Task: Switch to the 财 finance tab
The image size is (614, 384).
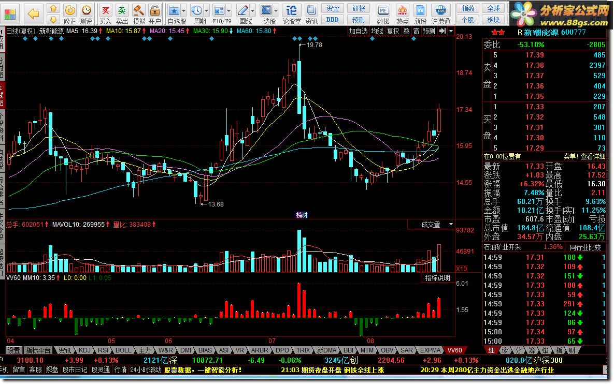Action: [572, 350]
